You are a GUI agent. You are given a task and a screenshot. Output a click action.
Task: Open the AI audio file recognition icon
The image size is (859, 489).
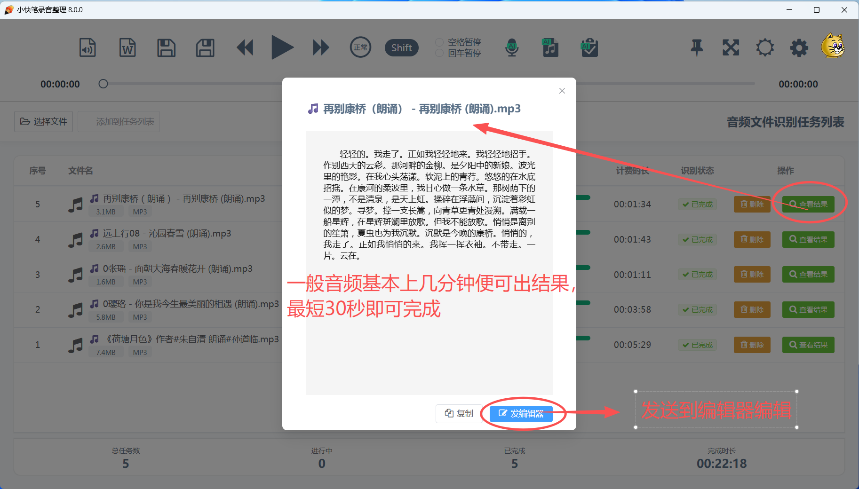[550, 47]
